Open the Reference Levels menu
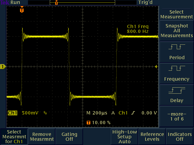The image size is (194, 145). (152, 137)
